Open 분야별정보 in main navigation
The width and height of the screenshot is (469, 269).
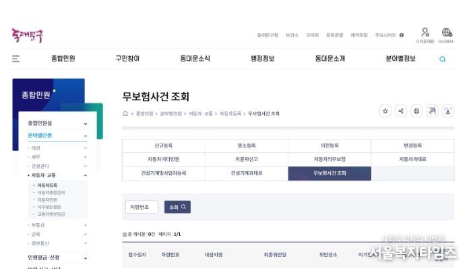click(x=401, y=59)
